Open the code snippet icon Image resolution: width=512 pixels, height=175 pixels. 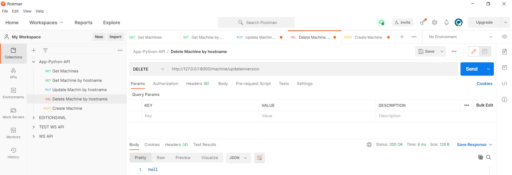tap(505, 84)
